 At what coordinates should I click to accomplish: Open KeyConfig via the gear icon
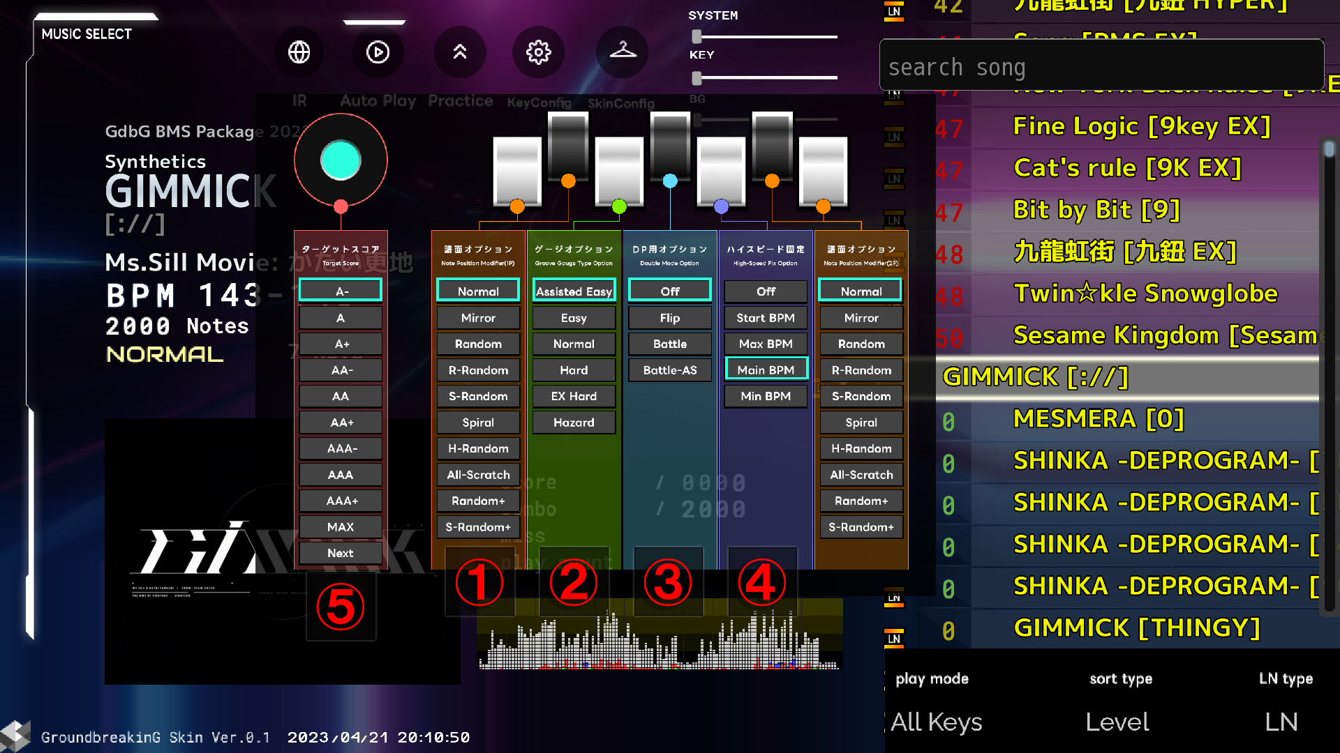(x=538, y=52)
